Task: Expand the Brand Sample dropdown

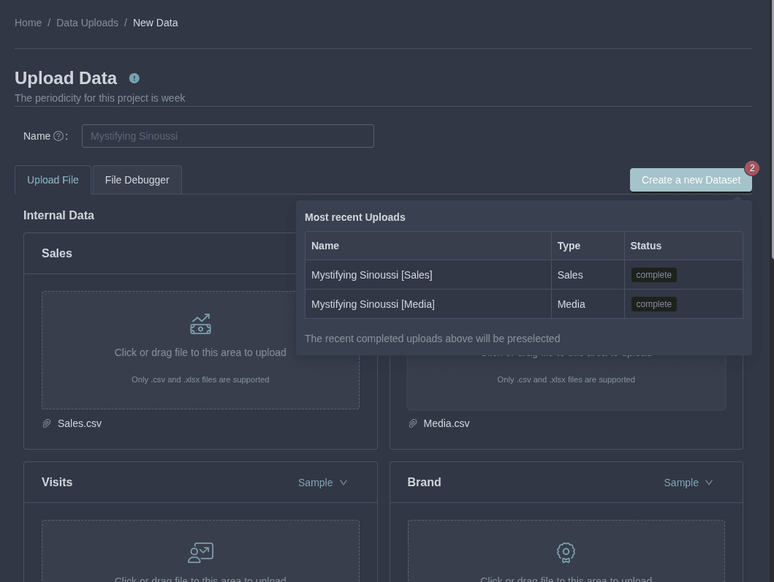Action: pyautogui.click(x=688, y=483)
